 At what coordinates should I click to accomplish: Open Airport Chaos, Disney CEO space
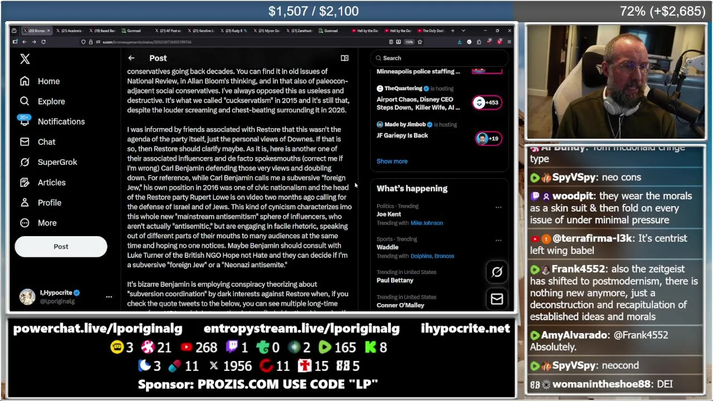(x=418, y=104)
